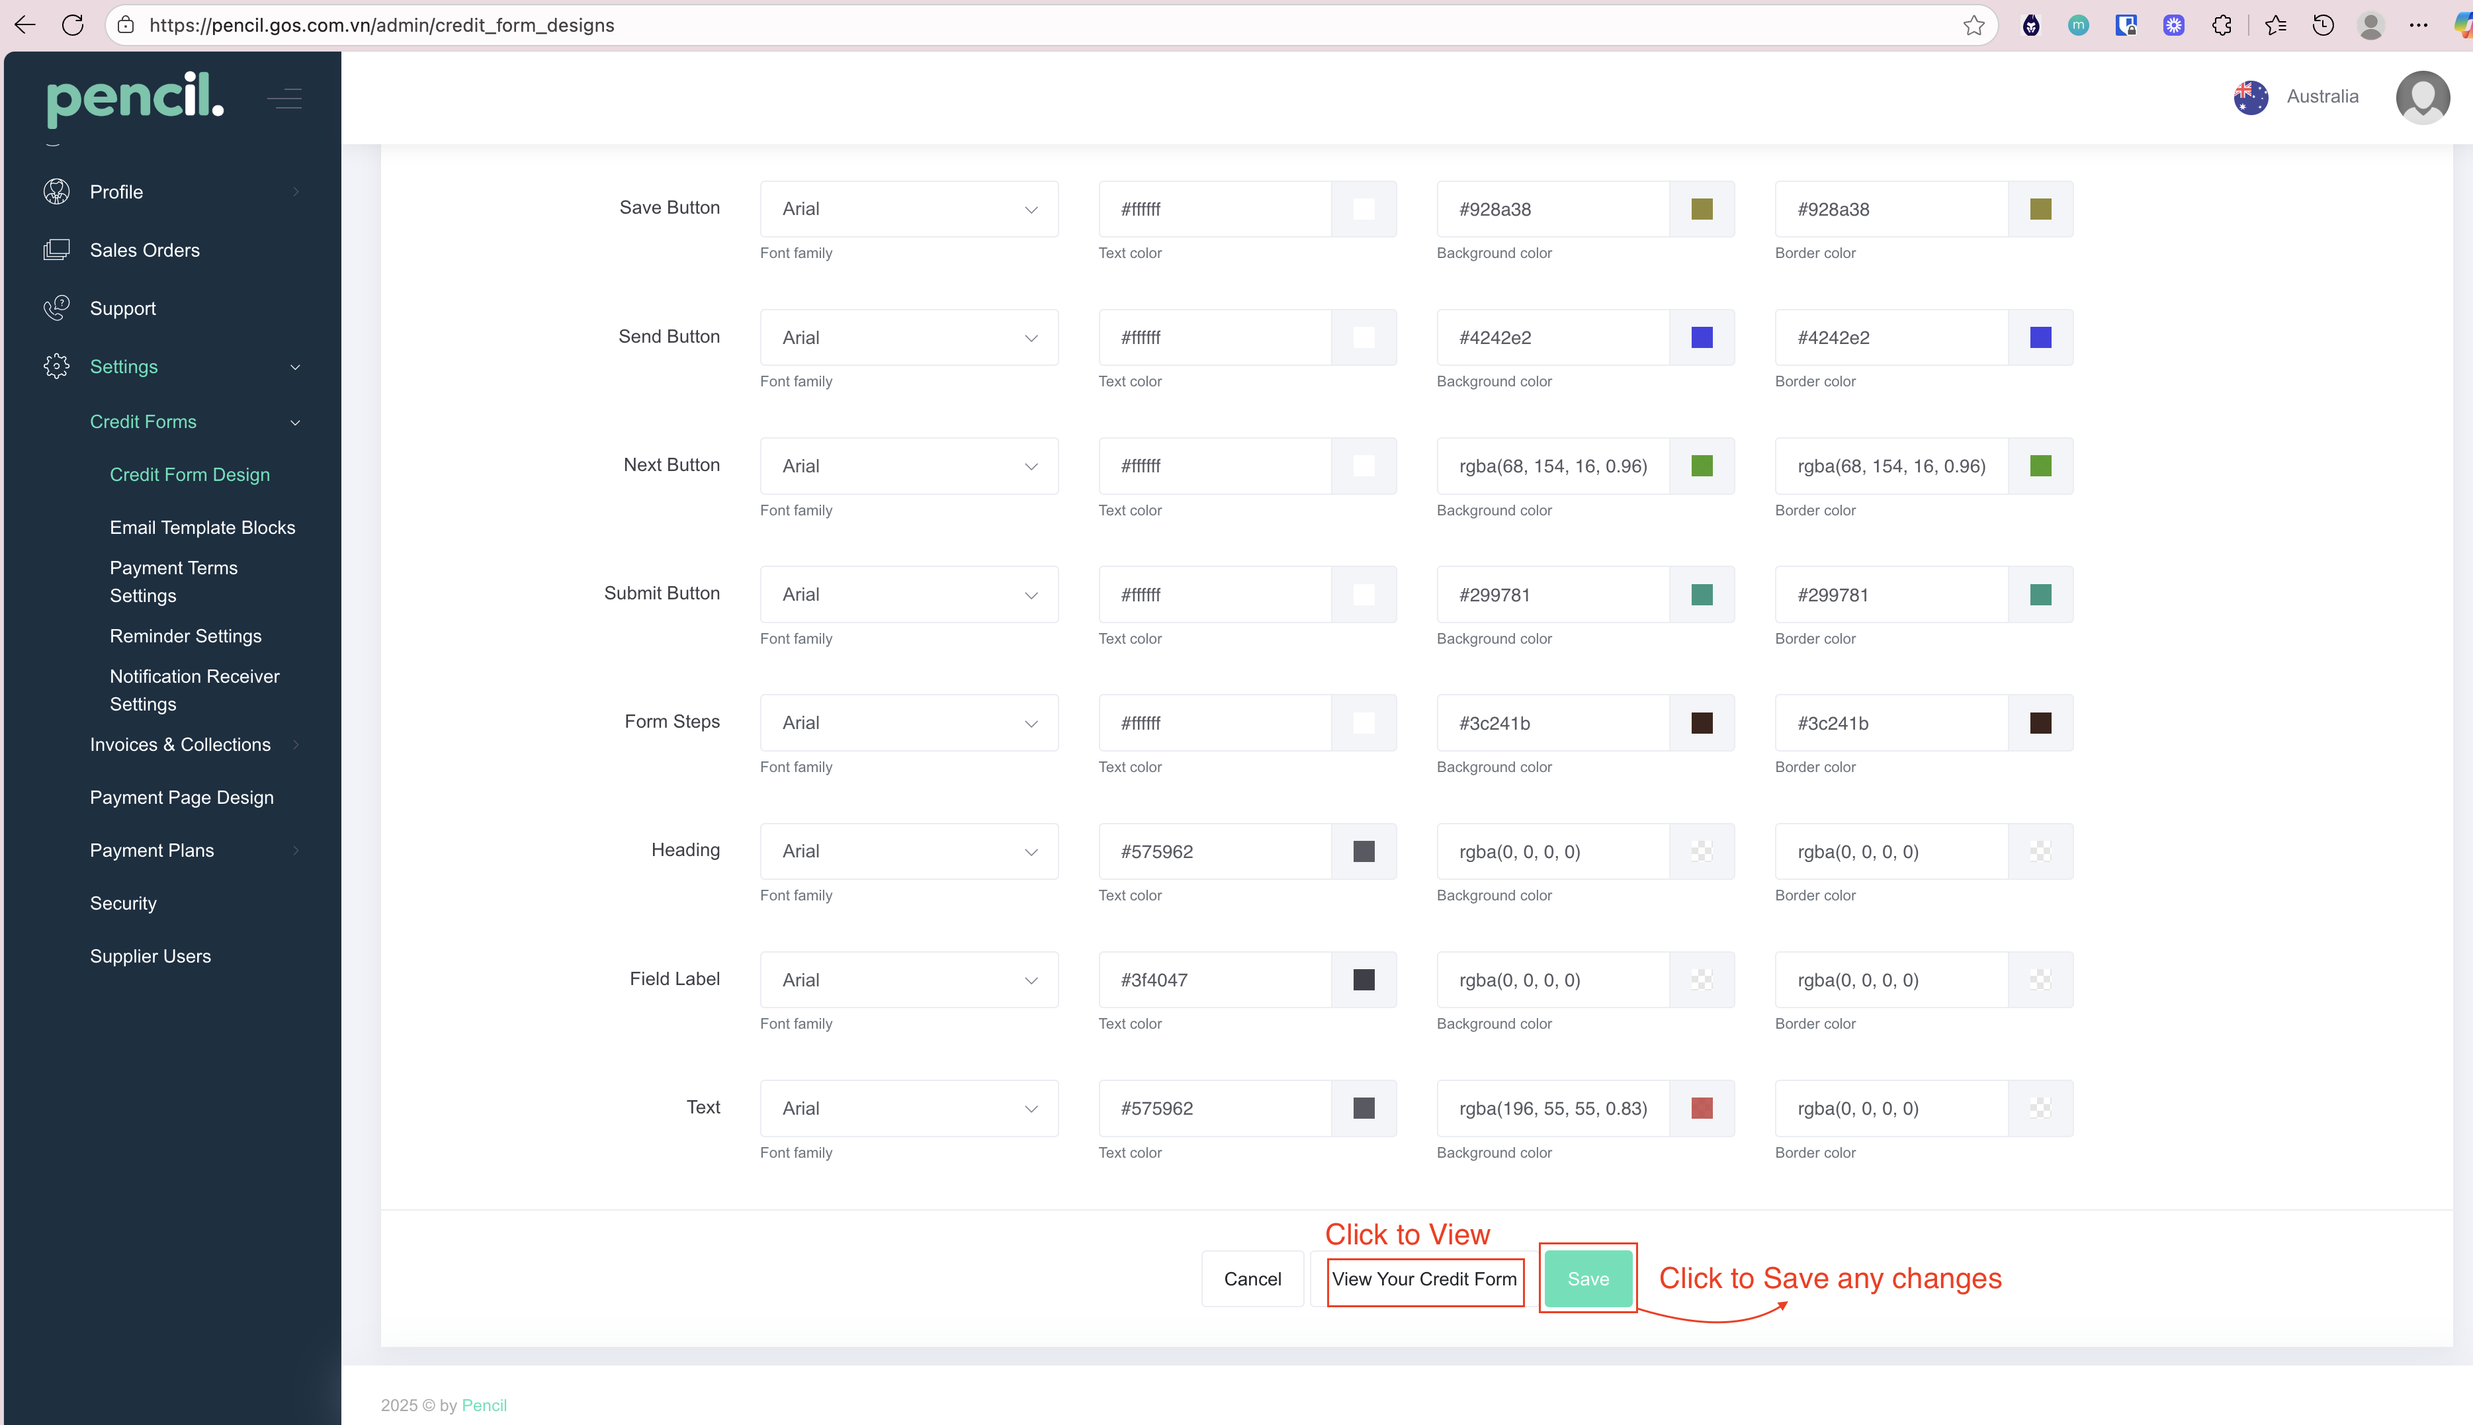The image size is (2473, 1425).
Task: Click the green Save button
Action: [x=1587, y=1279]
